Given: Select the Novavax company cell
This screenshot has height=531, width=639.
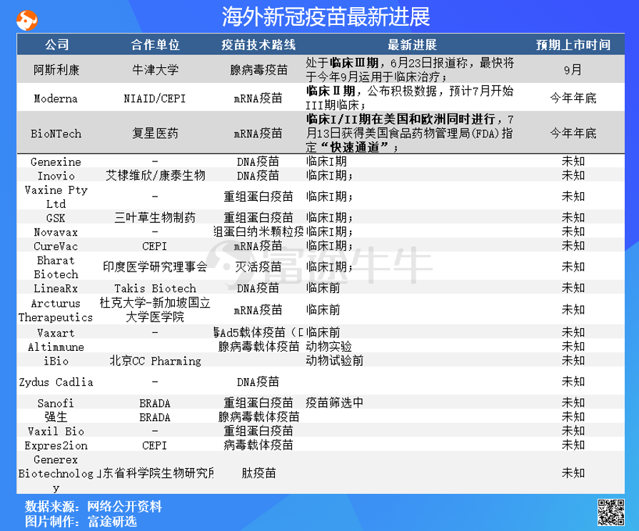Looking at the screenshot, I should [56, 232].
